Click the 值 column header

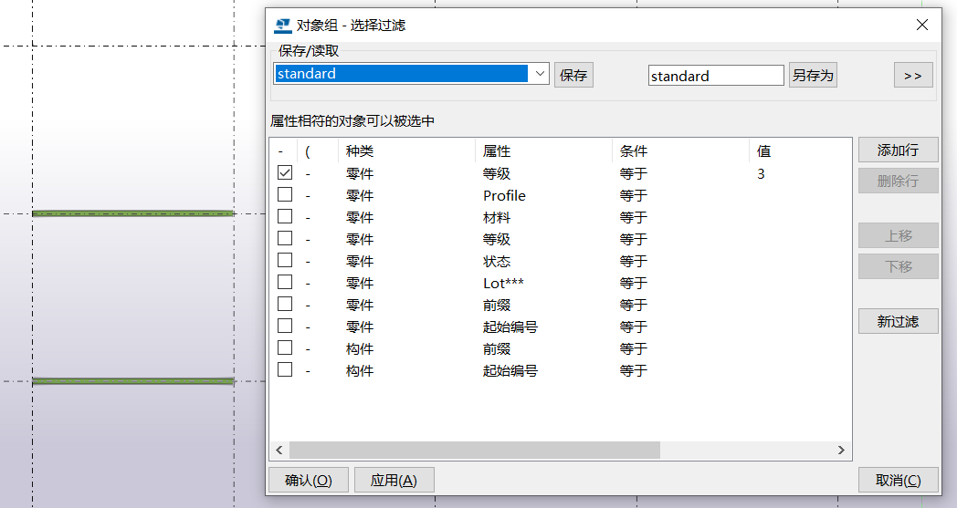point(763,151)
